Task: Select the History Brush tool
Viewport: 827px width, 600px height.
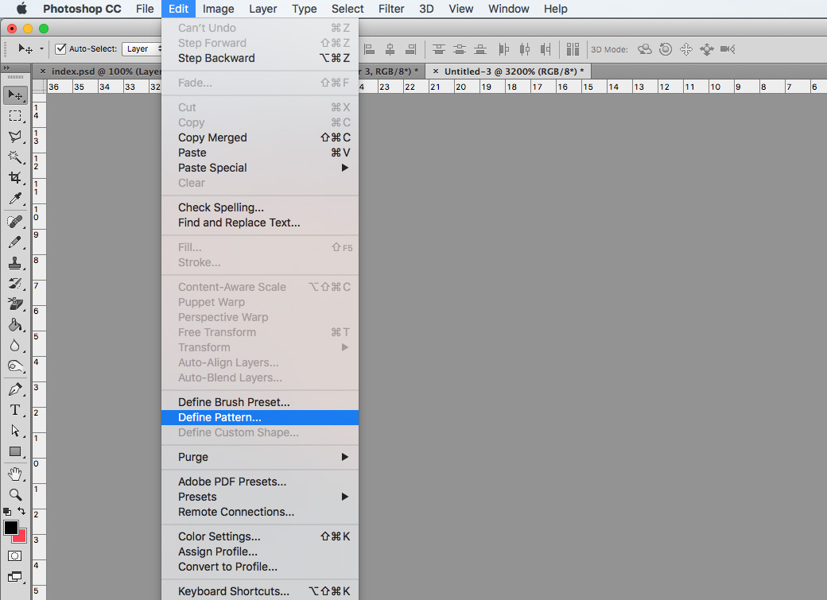Action: [x=15, y=283]
